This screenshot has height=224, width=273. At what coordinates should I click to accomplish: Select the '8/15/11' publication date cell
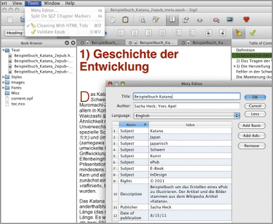coord(190,216)
